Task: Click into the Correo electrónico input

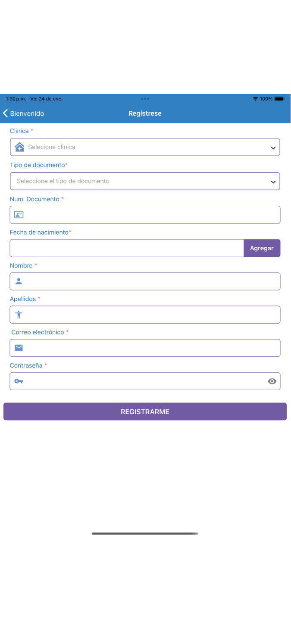Action: [x=151, y=348]
